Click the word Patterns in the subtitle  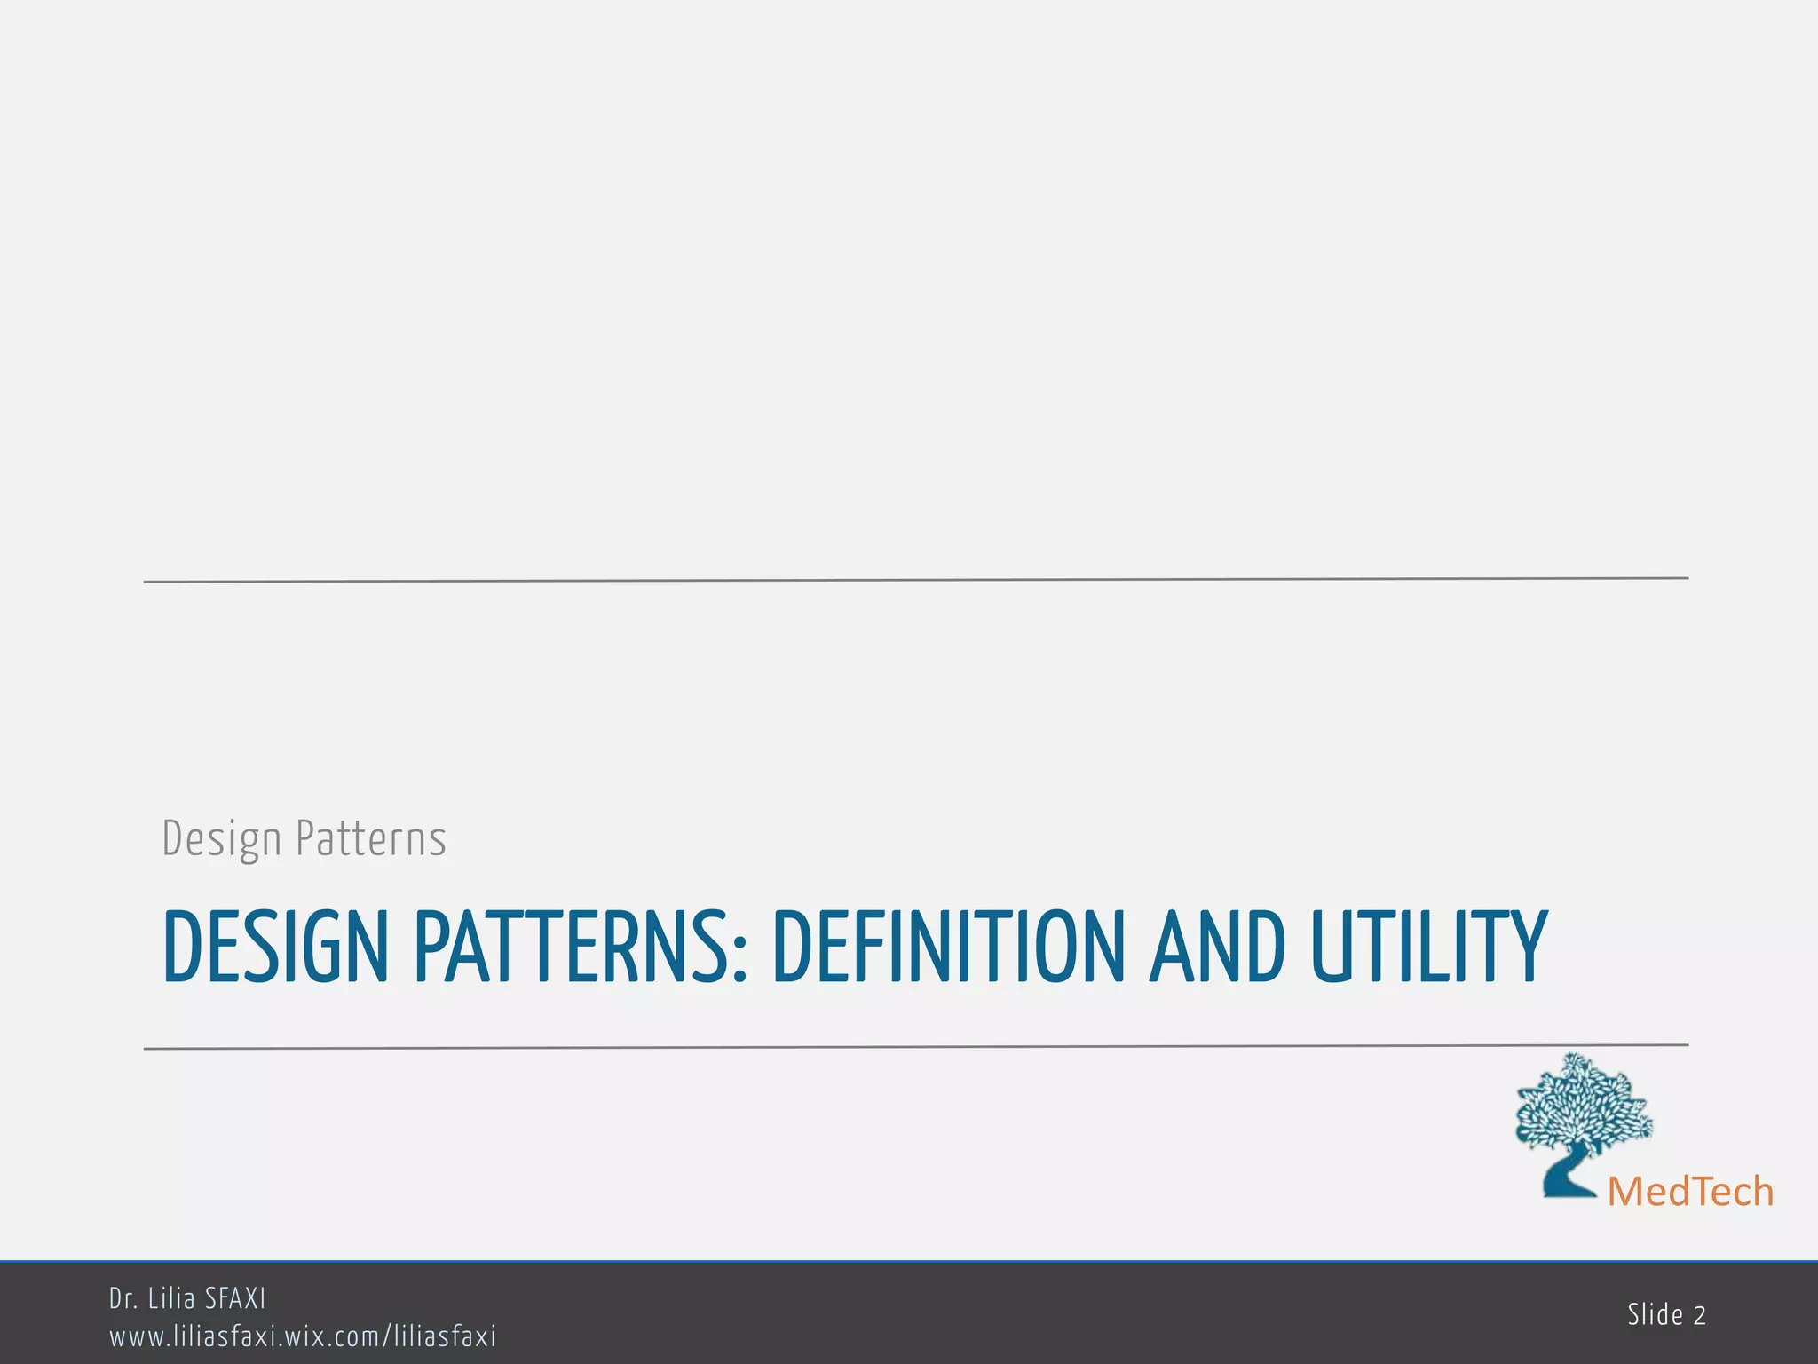click(371, 839)
